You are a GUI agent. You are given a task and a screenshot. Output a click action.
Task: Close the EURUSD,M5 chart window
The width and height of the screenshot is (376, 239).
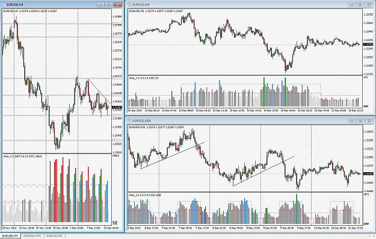tap(369, 5)
